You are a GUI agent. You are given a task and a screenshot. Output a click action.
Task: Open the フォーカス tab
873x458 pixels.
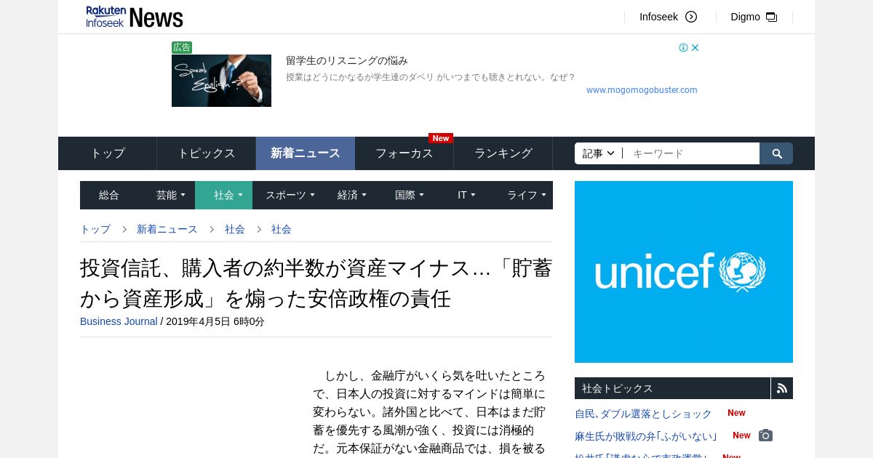404,153
